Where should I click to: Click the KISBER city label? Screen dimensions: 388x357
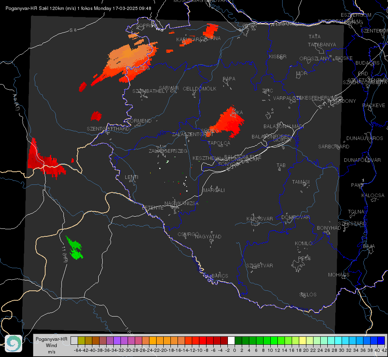[x=278, y=57]
